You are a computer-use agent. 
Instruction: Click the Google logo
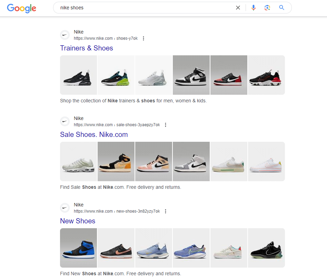pos(22,8)
